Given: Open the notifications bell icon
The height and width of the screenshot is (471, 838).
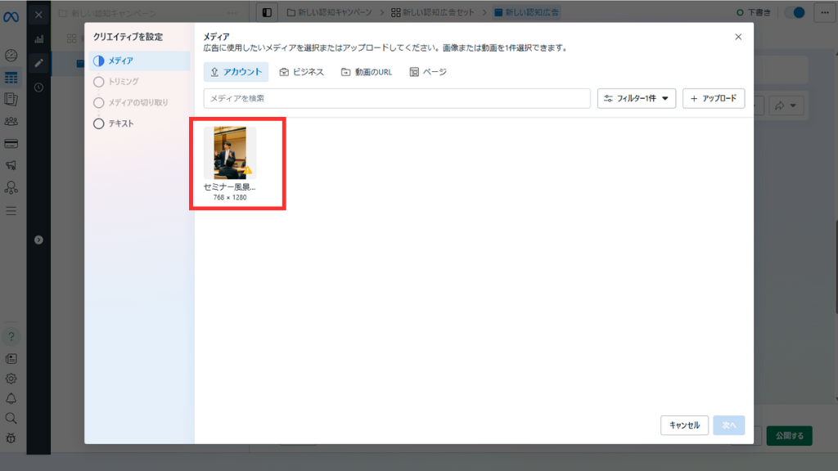Looking at the screenshot, I should [11, 398].
